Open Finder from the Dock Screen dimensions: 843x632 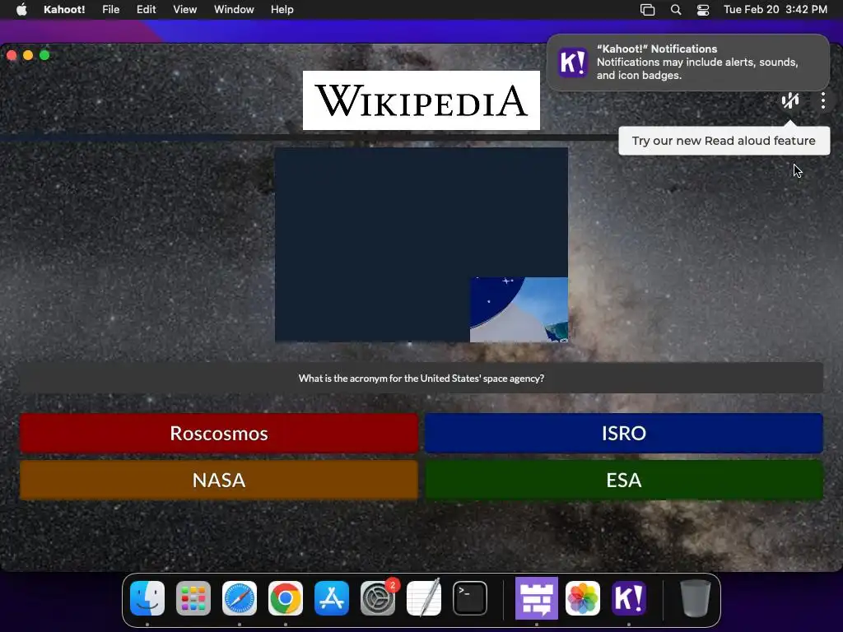pos(147,598)
